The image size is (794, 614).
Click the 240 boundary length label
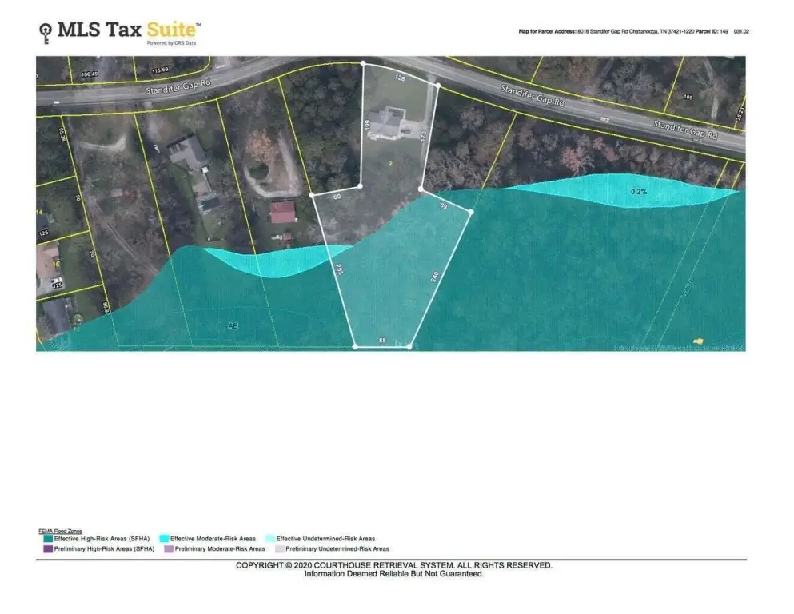[x=435, y=277]
